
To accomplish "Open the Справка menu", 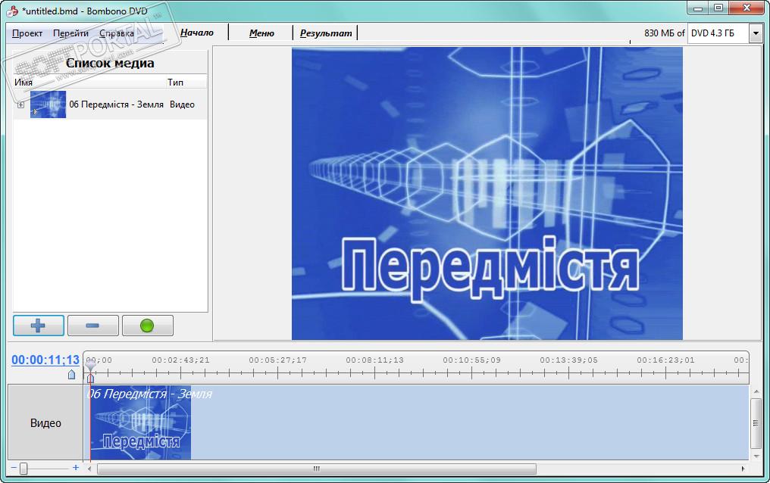I will pyautogui.click(x=117, y=33).
